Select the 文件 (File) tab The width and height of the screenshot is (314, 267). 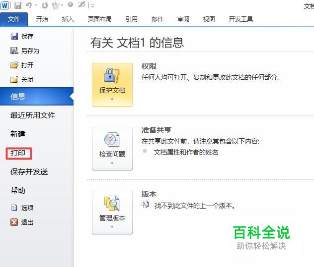point(14,19)
